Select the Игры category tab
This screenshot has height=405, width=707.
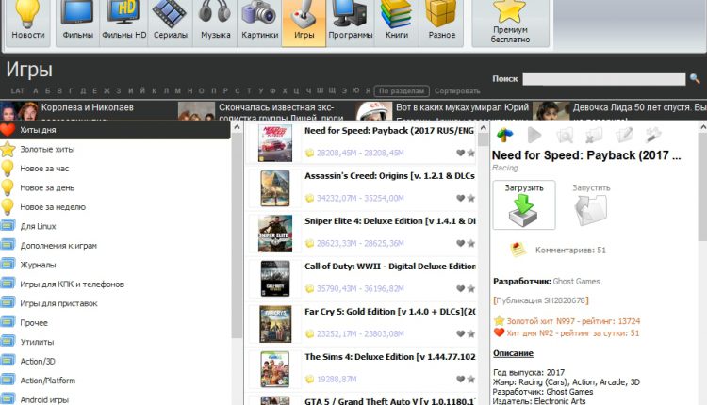click(x=304, y=23)
